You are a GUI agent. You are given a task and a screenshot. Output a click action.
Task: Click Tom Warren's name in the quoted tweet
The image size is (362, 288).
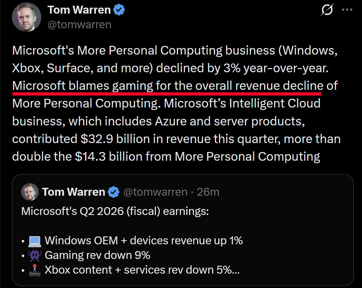(x=73, y=192)
